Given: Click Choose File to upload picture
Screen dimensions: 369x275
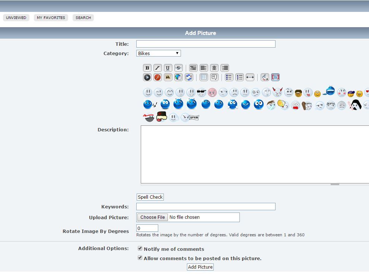Looking at the screenshot, I should pyautogui.click(x=153, y=217).
